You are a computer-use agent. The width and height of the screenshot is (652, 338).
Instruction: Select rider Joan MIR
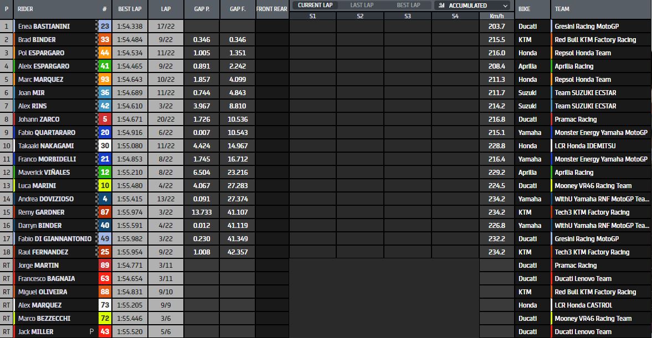coord(31,92)
